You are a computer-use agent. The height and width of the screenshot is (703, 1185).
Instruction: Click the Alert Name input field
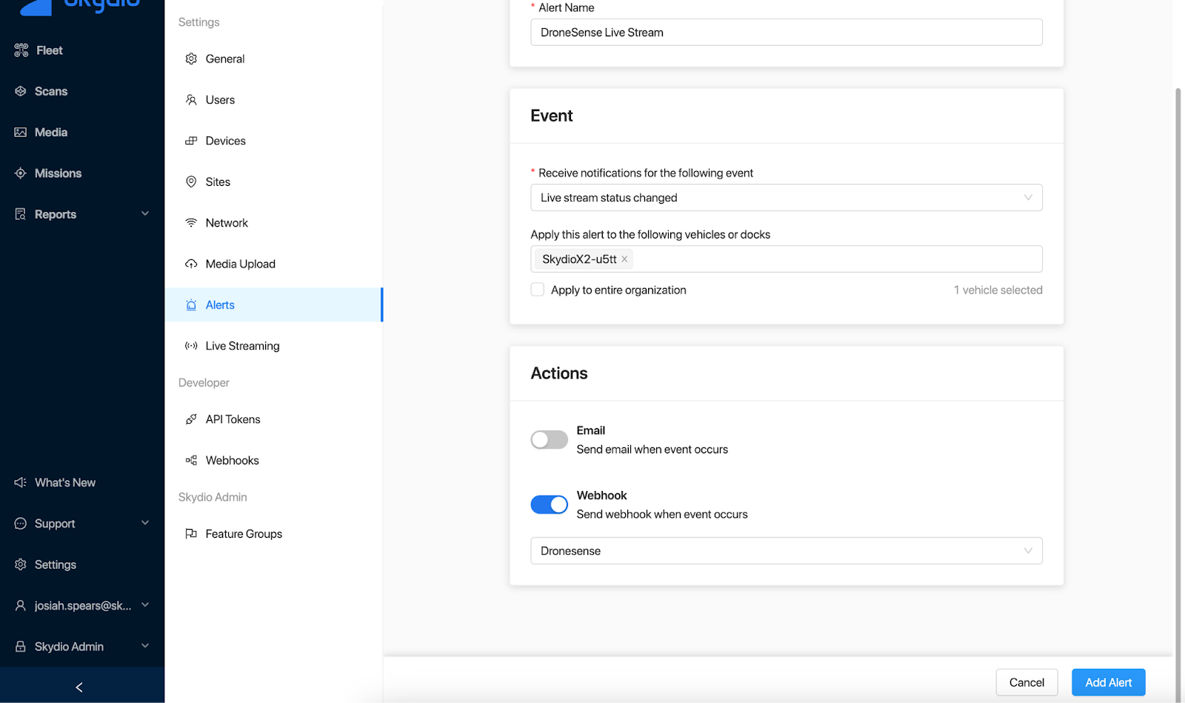click(x=787, y=33)
